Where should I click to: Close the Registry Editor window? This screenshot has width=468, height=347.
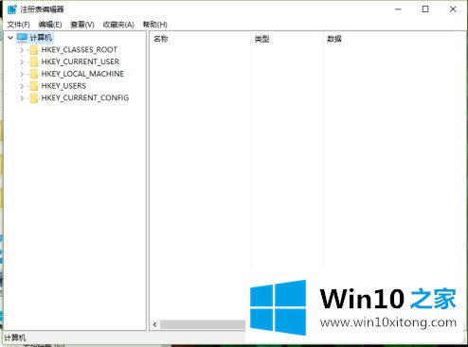[453, 9]
